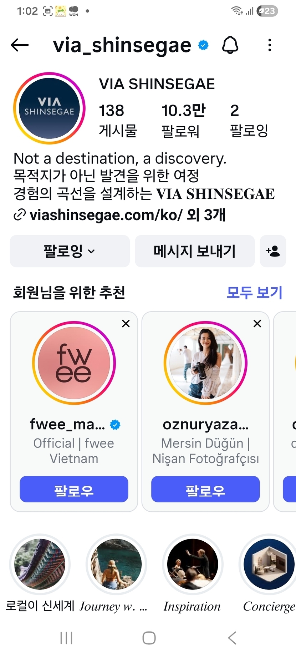
Task: View the 10.3만 팔로워 followers list
Action: click(x=183, y=120)
